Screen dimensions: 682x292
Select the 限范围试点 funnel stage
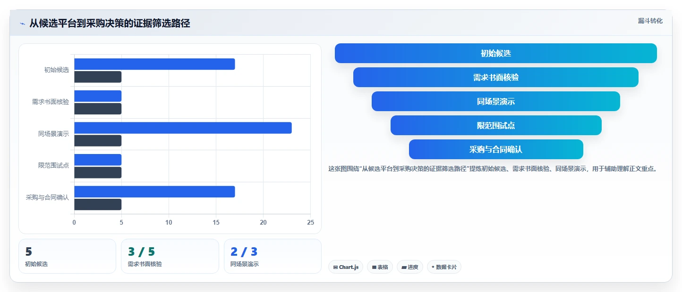[496, 125]
